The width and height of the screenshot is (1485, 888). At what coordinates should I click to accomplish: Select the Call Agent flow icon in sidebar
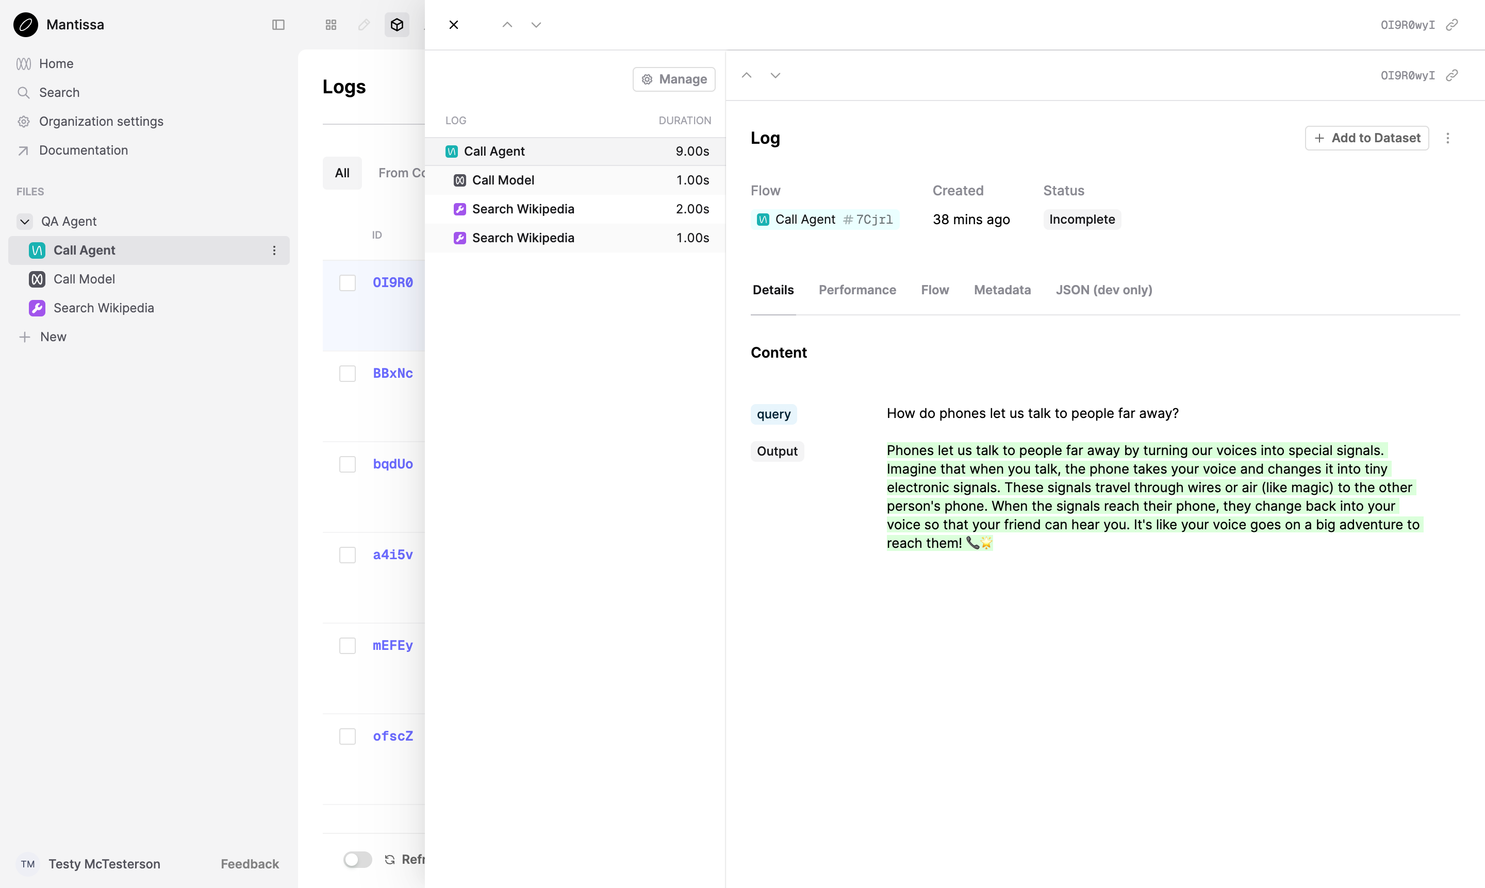[x=37, y=250]
